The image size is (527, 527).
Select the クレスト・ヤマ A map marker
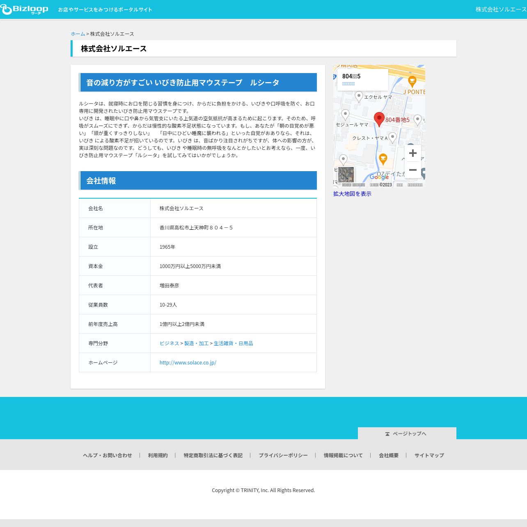(392, 137)
